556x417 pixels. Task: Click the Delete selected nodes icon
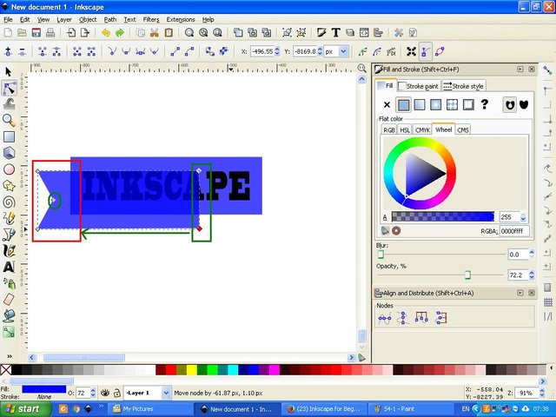tap(22, 52)
